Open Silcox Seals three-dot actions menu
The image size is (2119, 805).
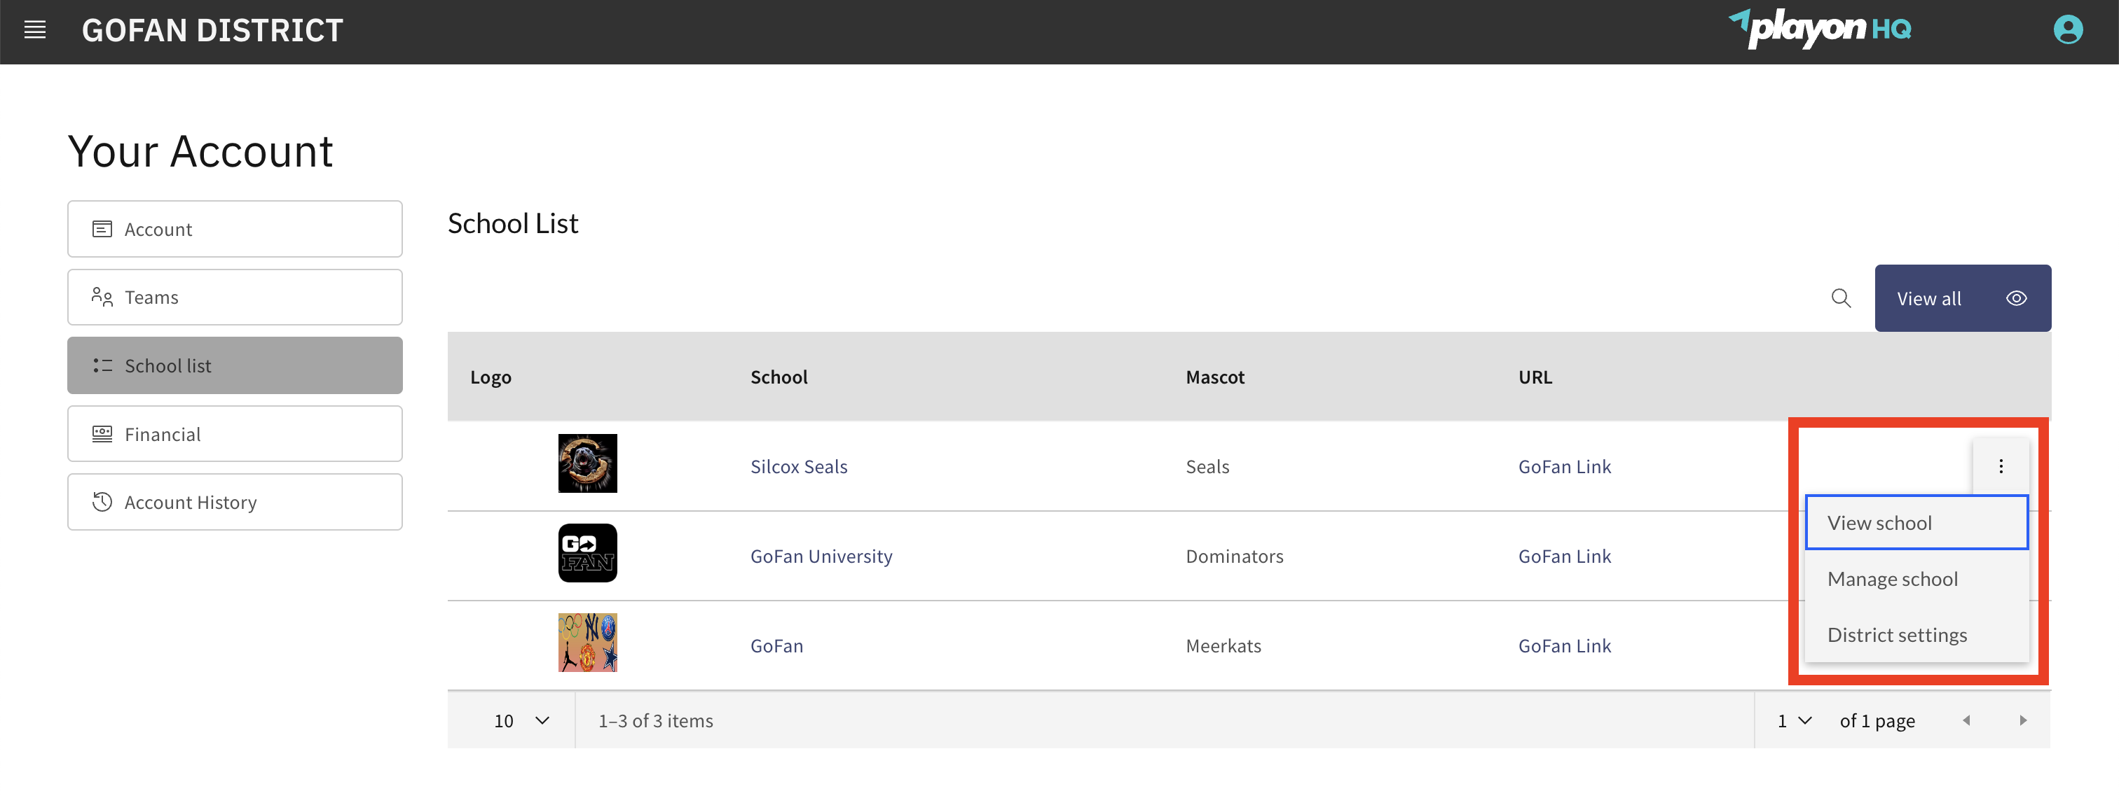2001,467
